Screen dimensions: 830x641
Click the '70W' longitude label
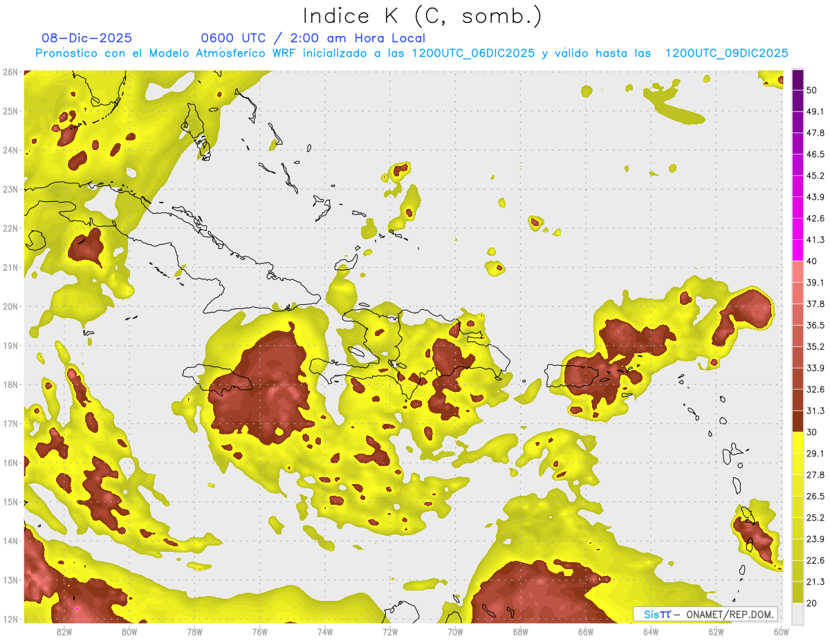click(x=455, y=631)
